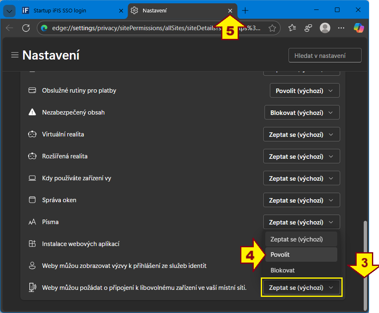379x313 pixels.
Task: Open browser essentials icon
Action: (x=308, y=28)
